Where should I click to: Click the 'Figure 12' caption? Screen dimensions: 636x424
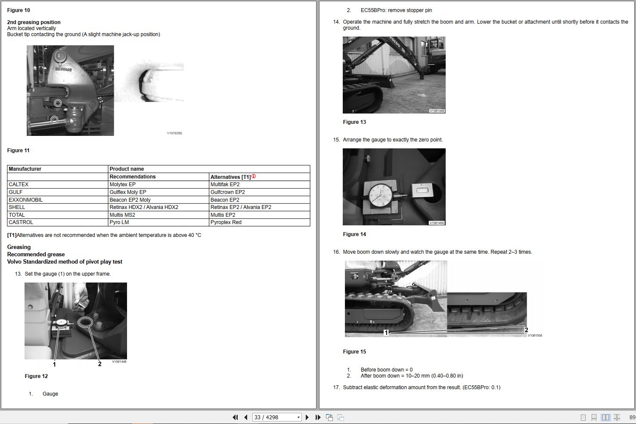click(36, 376)
